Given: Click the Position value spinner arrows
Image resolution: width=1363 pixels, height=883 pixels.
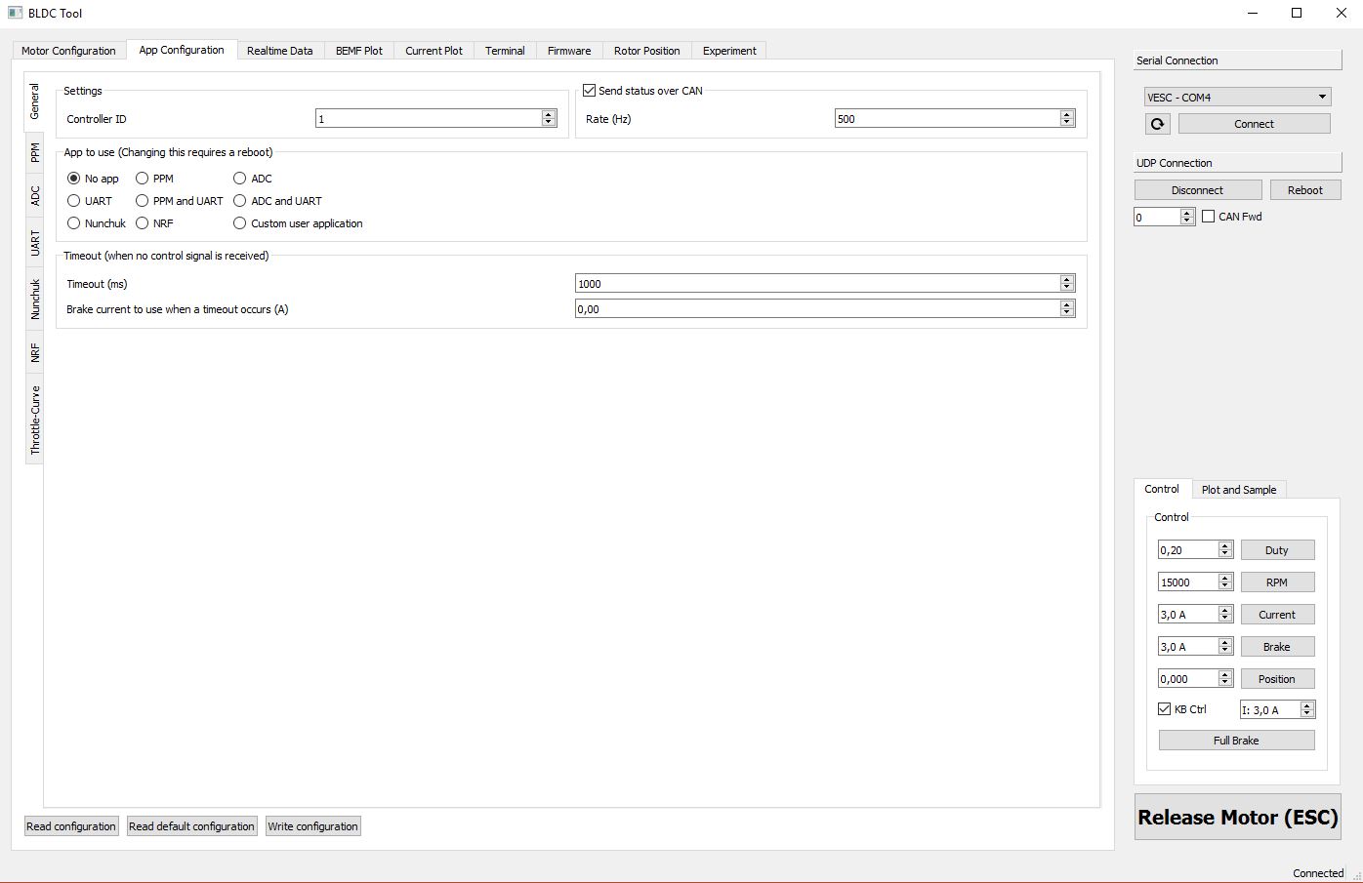Looking at the screenshot, I should 1225,679.
